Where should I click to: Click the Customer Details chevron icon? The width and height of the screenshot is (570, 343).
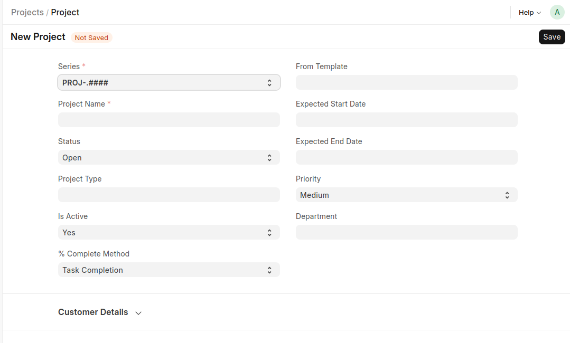pyautogui.click(x=138, y=313)
